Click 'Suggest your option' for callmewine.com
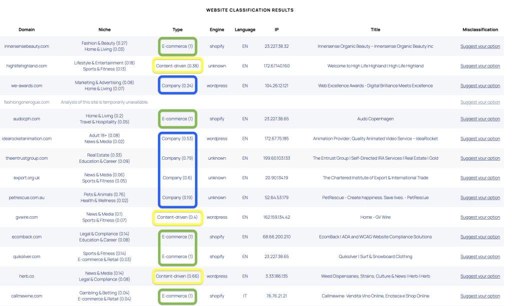512x306 pixels. pos(480,296)
